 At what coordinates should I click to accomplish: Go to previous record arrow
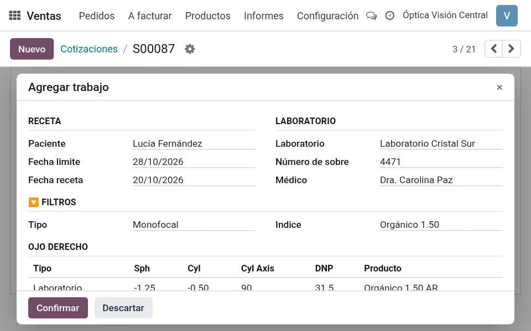(x=494, y=49)
